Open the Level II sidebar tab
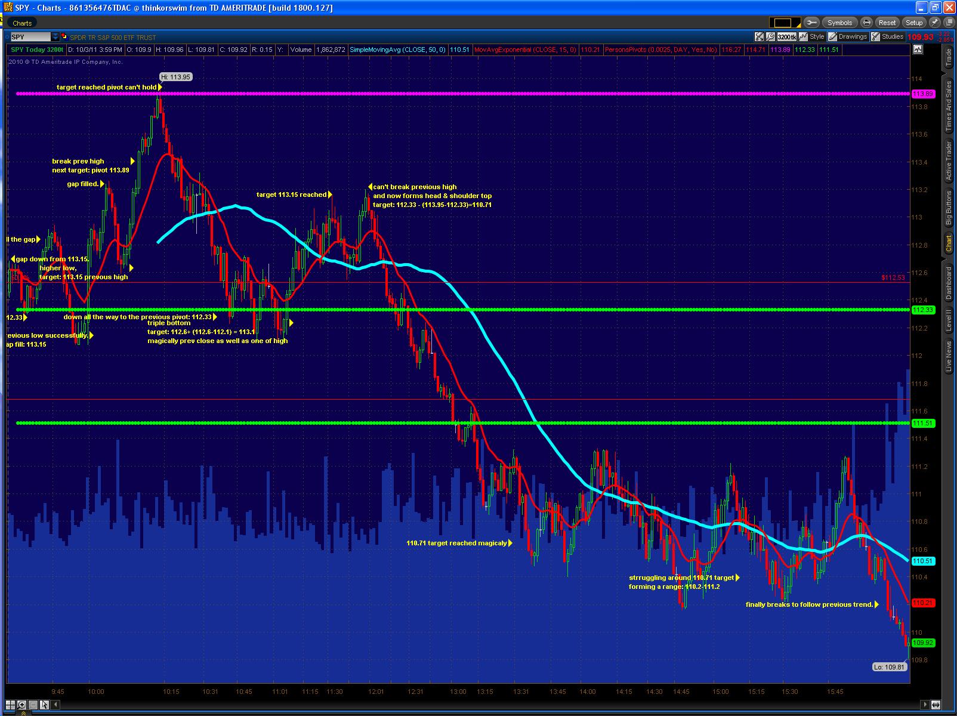Image resolution: width=957 pixels, height=716 pixels. tap(949, 320)
